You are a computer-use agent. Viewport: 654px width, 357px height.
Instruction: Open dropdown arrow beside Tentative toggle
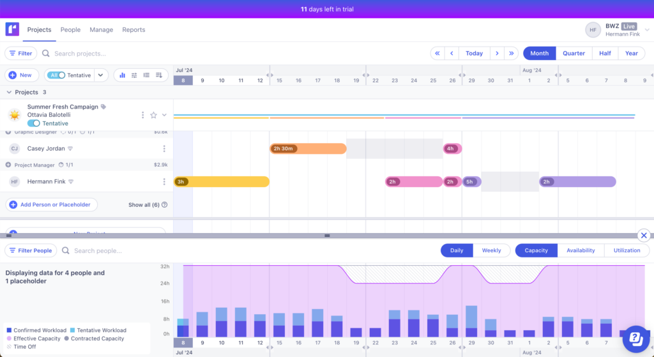pyautogui.click(x=100, y=75)
